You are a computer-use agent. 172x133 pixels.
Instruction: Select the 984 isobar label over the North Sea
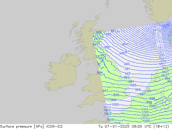tap(125, 44)
